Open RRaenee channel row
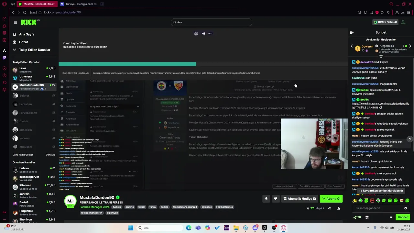414x233 pixels. click(34, 187)
